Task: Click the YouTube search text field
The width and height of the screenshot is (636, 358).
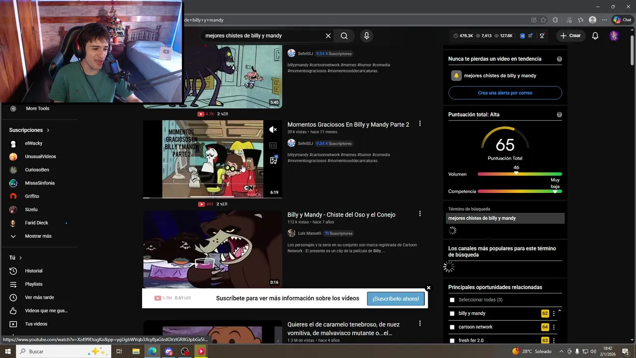Action: tap(262, 36)
